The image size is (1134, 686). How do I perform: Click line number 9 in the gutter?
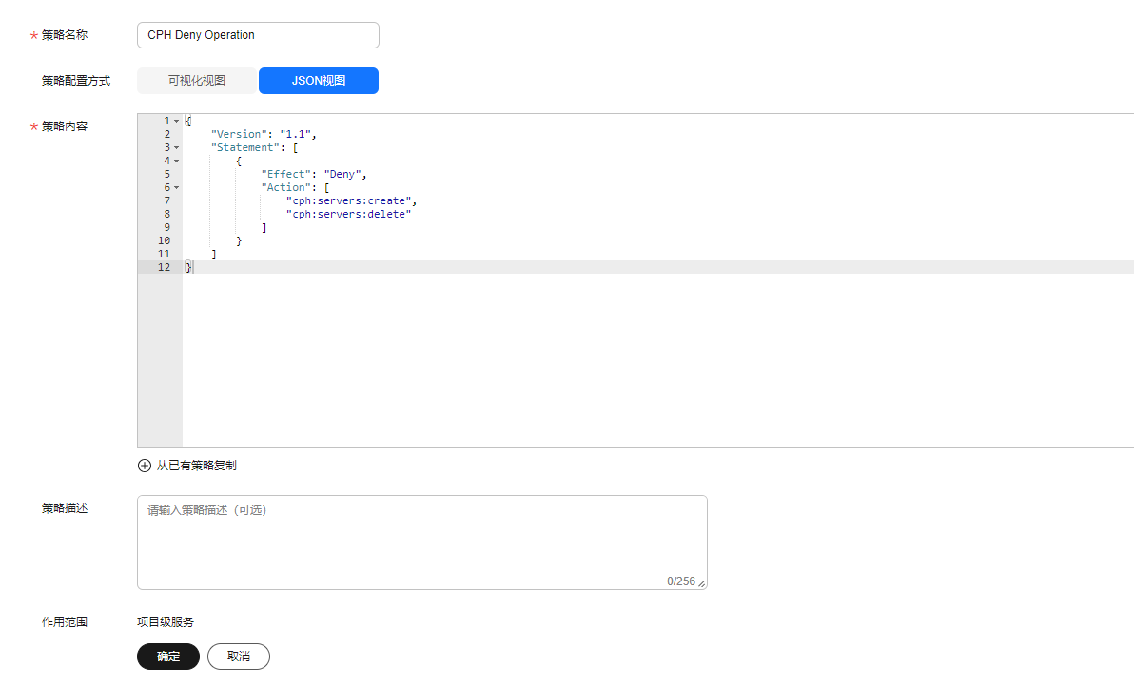tap(167, 227)
